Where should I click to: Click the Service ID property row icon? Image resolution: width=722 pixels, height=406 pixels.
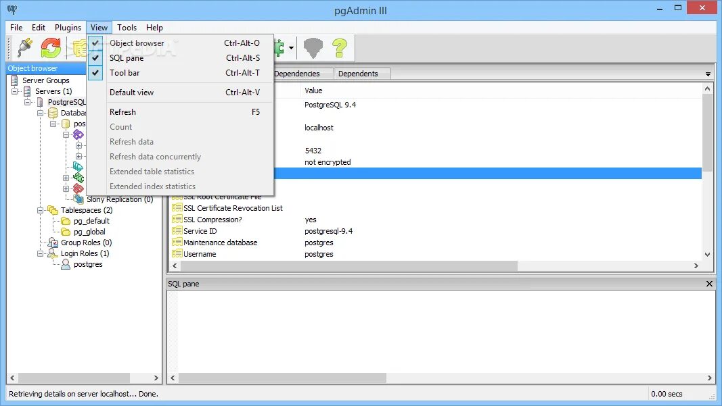click(x=177, y=231)
